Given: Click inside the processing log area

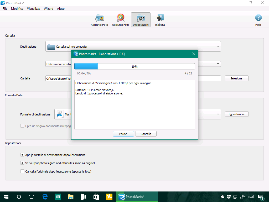Looking at the screenshot, I should click(x=134, y=105).
